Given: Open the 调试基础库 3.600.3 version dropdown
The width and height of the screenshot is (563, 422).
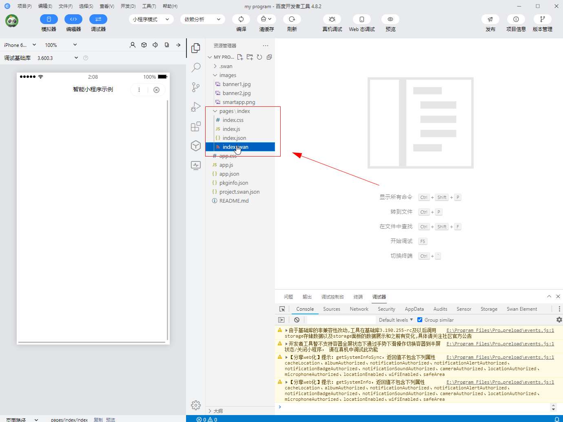Looking at the screenshot, I should point(58,58).
